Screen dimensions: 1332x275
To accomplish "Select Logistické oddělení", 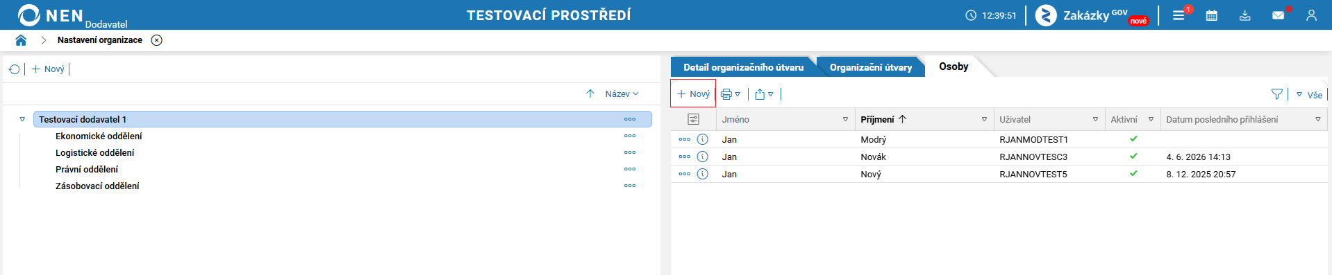I will 95,152.
